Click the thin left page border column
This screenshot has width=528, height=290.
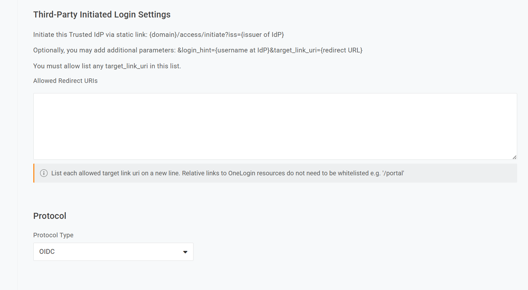18,145
